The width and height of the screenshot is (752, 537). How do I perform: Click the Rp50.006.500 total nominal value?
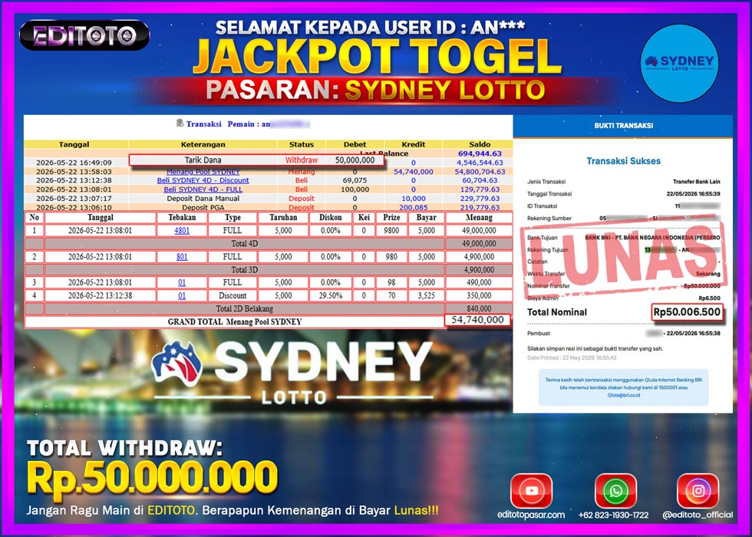tap(687, 312)
